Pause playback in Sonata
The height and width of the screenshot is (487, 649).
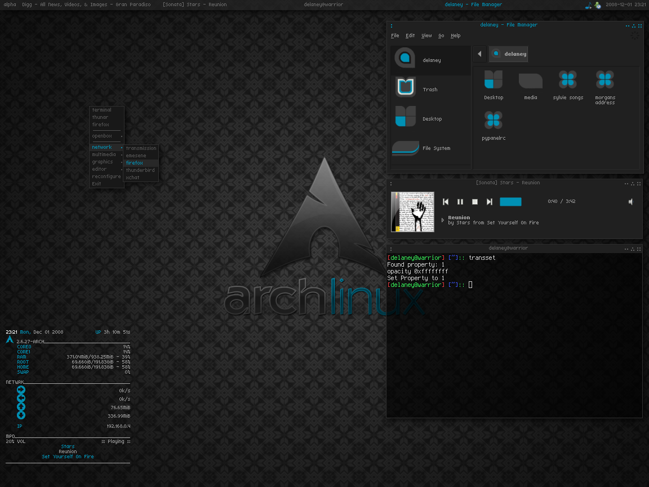click(x=460, y=202)
